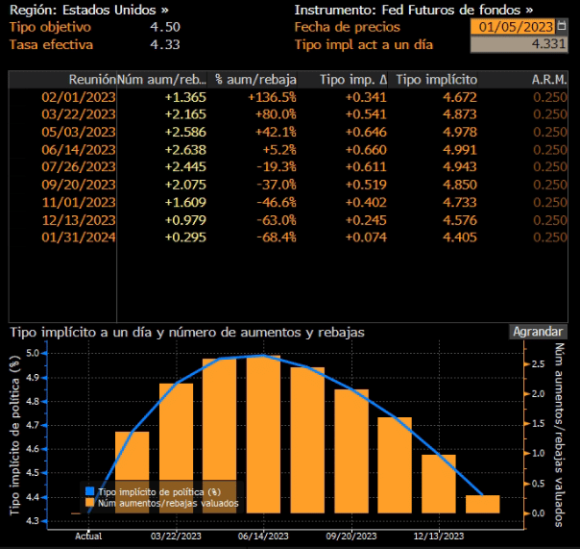Sort by the Núm aum/reb.. column header

tap(161, 80)
